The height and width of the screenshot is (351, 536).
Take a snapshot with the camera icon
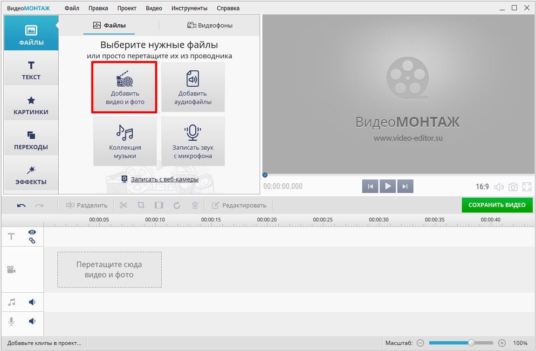point(513,187)
